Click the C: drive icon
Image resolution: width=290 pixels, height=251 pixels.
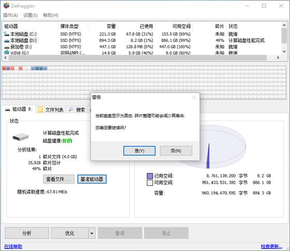click(6, 34)
